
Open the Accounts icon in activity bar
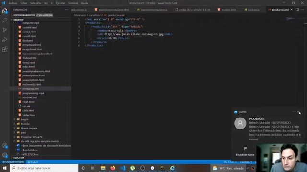tap(5, 145)
